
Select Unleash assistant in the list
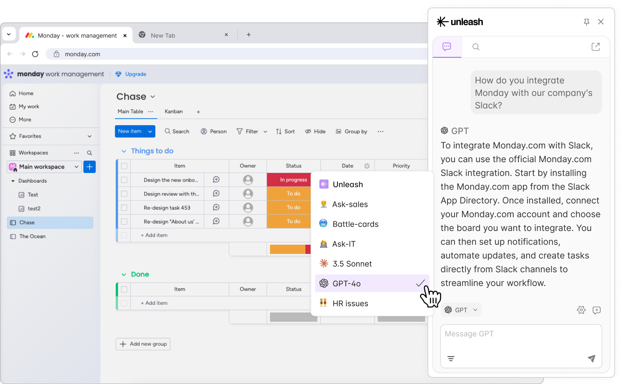[x=371, y=184]
